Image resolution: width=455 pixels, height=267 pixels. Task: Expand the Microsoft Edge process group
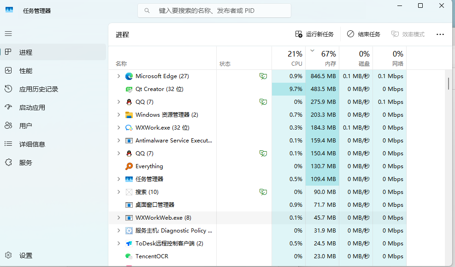[118, 76]
